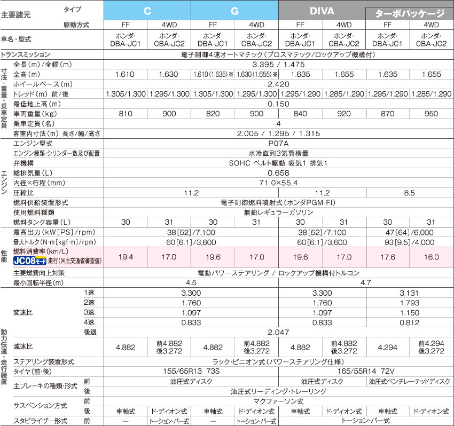
Task: Click the 8.5 compression ratio value
Action: 409,192
